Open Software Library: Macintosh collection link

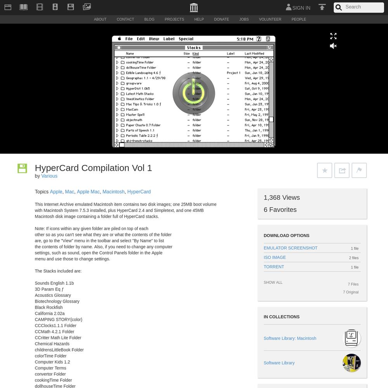290,338
